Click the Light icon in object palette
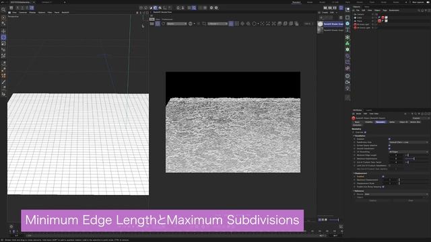431x242 pixels. (x=347, y=88)
